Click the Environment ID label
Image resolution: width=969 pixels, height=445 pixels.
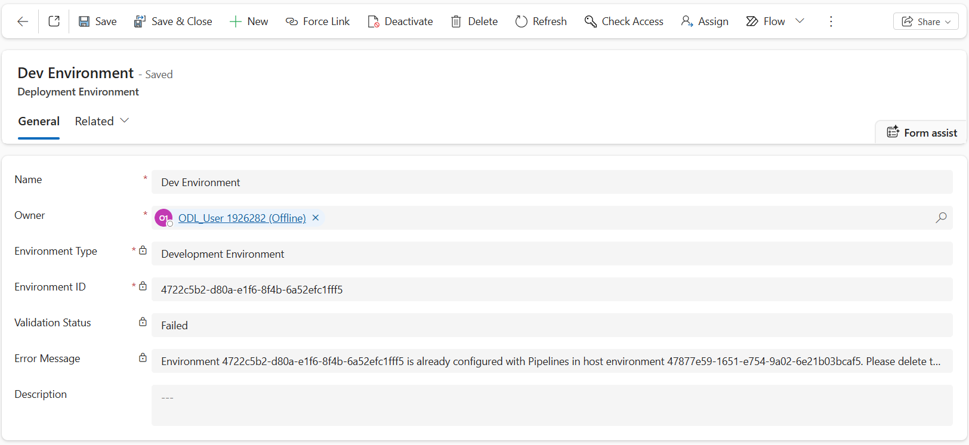(50, 287)
